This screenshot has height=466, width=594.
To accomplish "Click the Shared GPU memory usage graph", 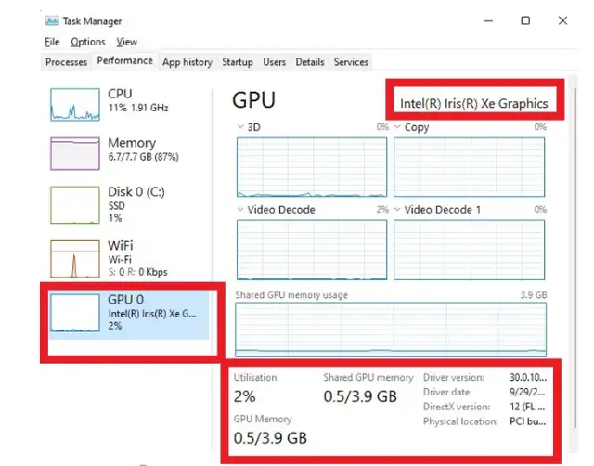I will pyautogui.click(x=391, y=330).
